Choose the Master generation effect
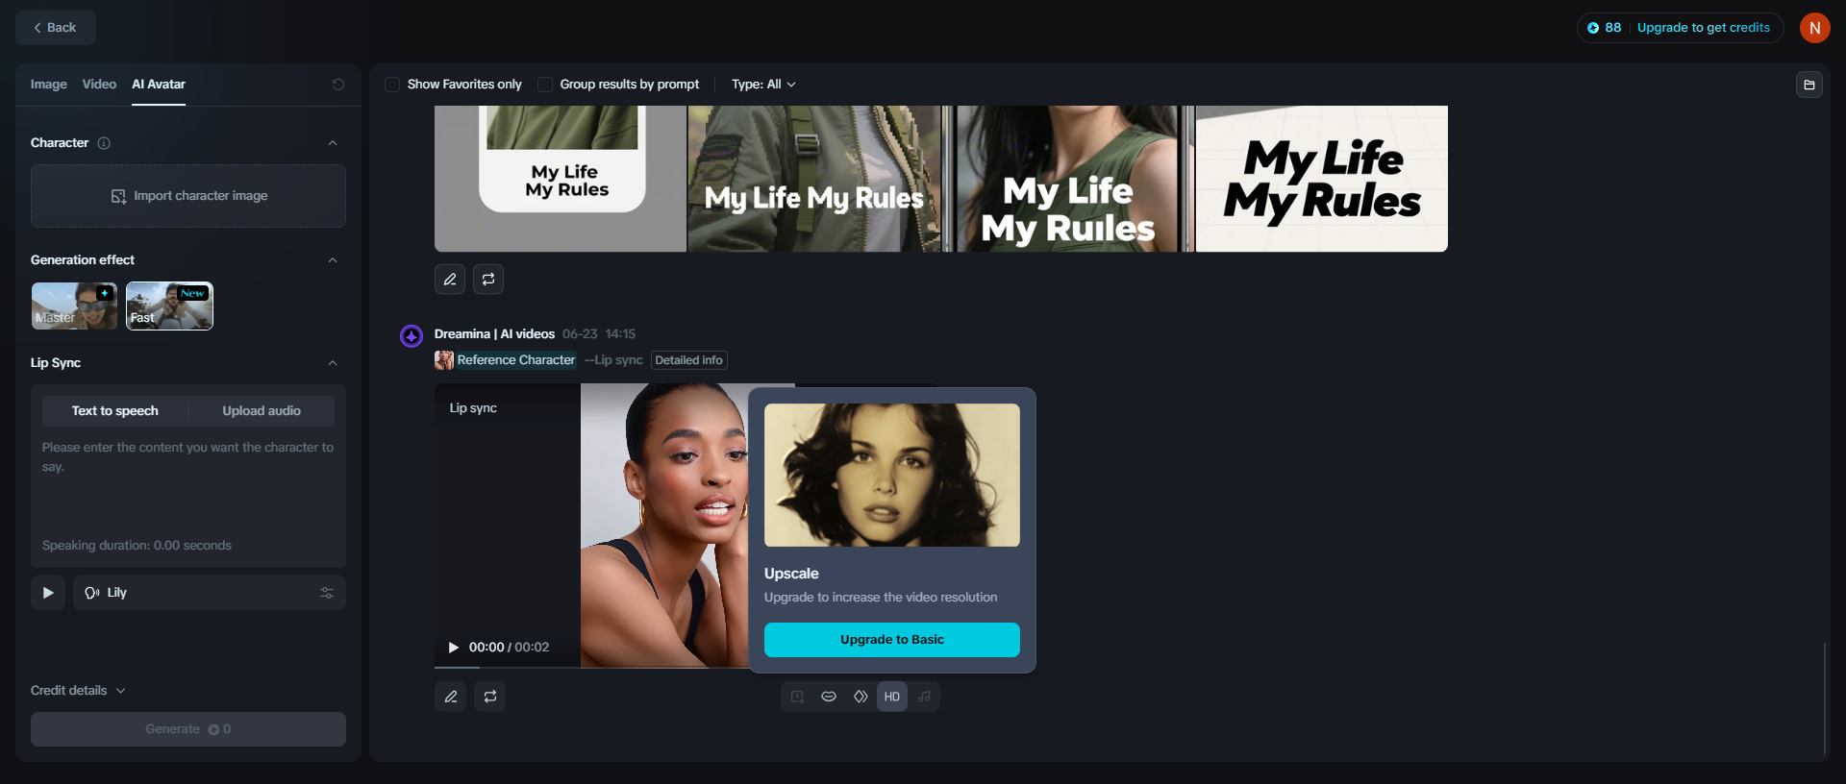 click(74, 306)
